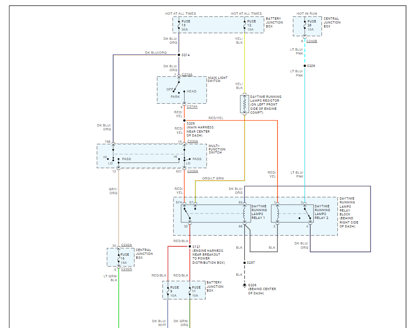Viewport: 414px width, 328px height.
Task: Open C242A connector link at pin 30
Action: click(127, 245)
